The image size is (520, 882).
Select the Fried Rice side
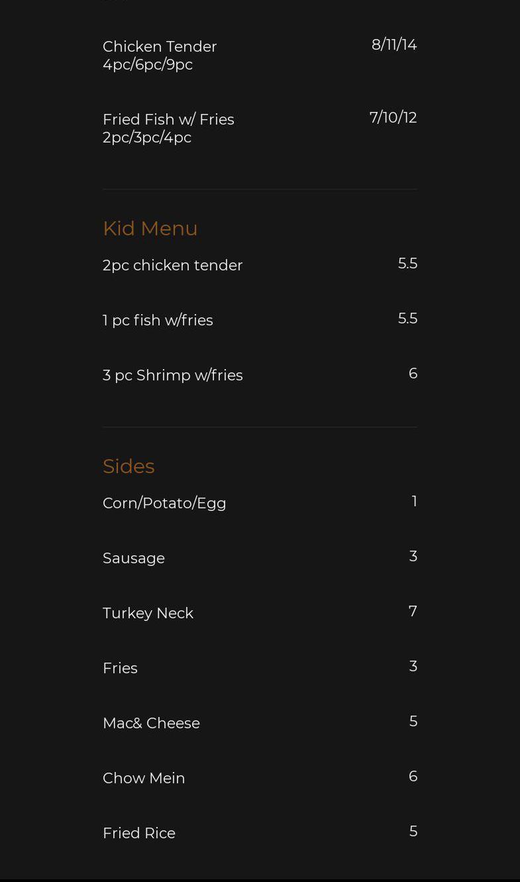coord(139,834)
